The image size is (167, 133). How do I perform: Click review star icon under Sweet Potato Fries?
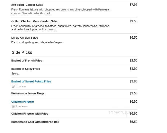point(13,86)
